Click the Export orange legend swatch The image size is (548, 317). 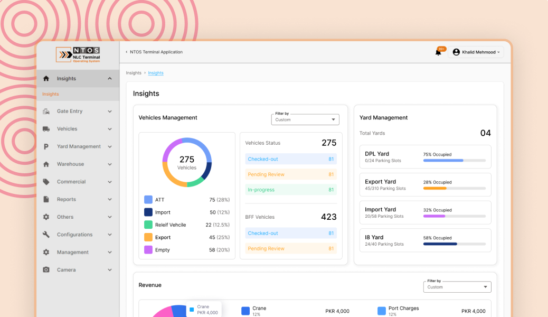[148, 237]
